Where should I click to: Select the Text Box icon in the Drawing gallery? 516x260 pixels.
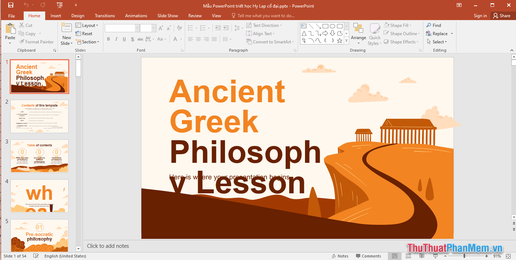[304, 26]
